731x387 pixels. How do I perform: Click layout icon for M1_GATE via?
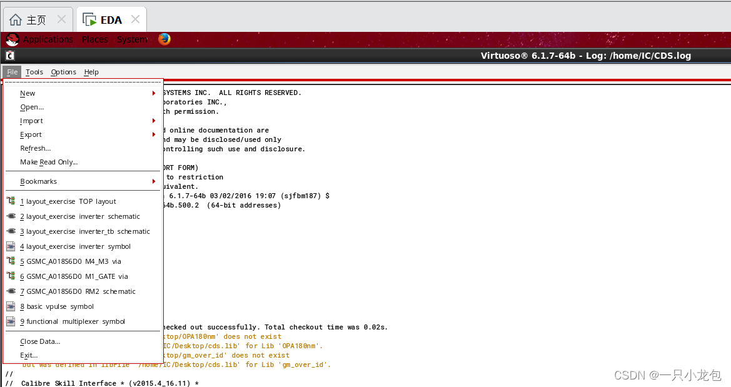11,276
